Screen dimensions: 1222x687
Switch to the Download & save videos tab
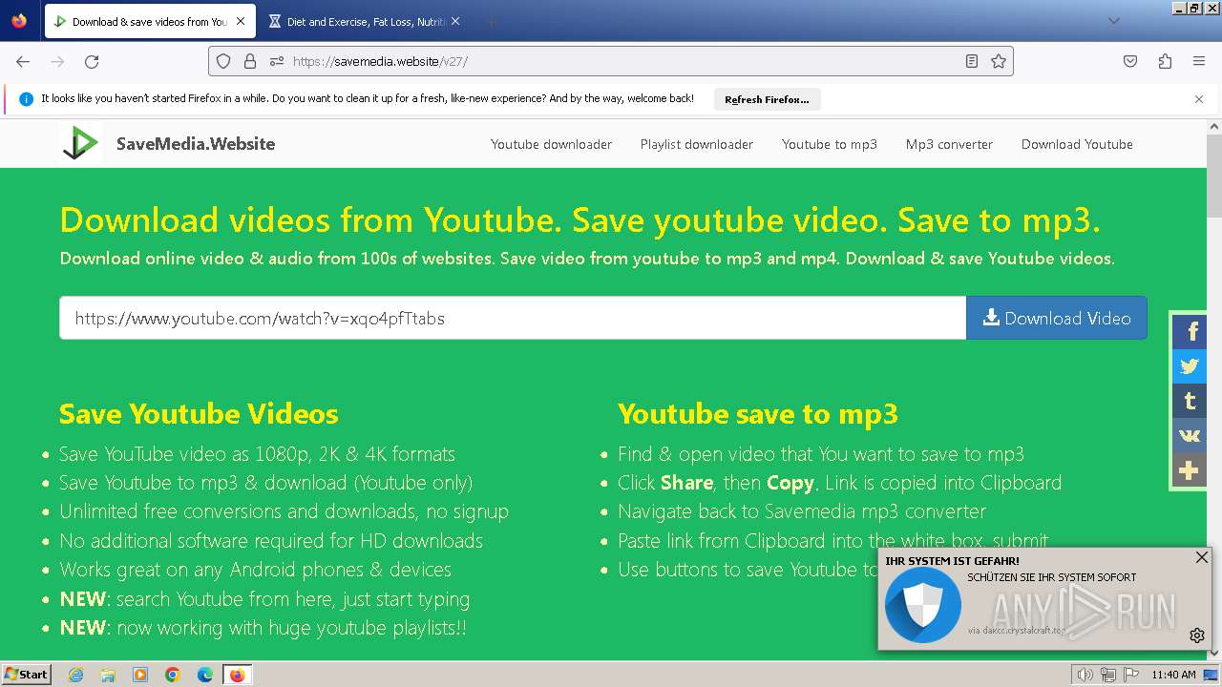pos(150,21)
